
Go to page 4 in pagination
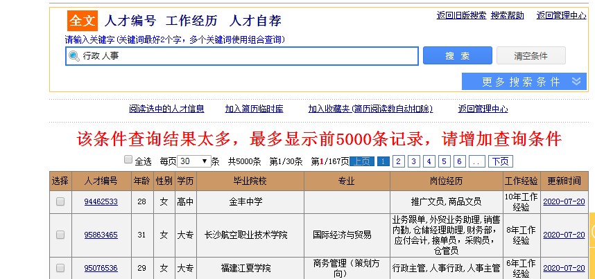(x=429, y=161)
